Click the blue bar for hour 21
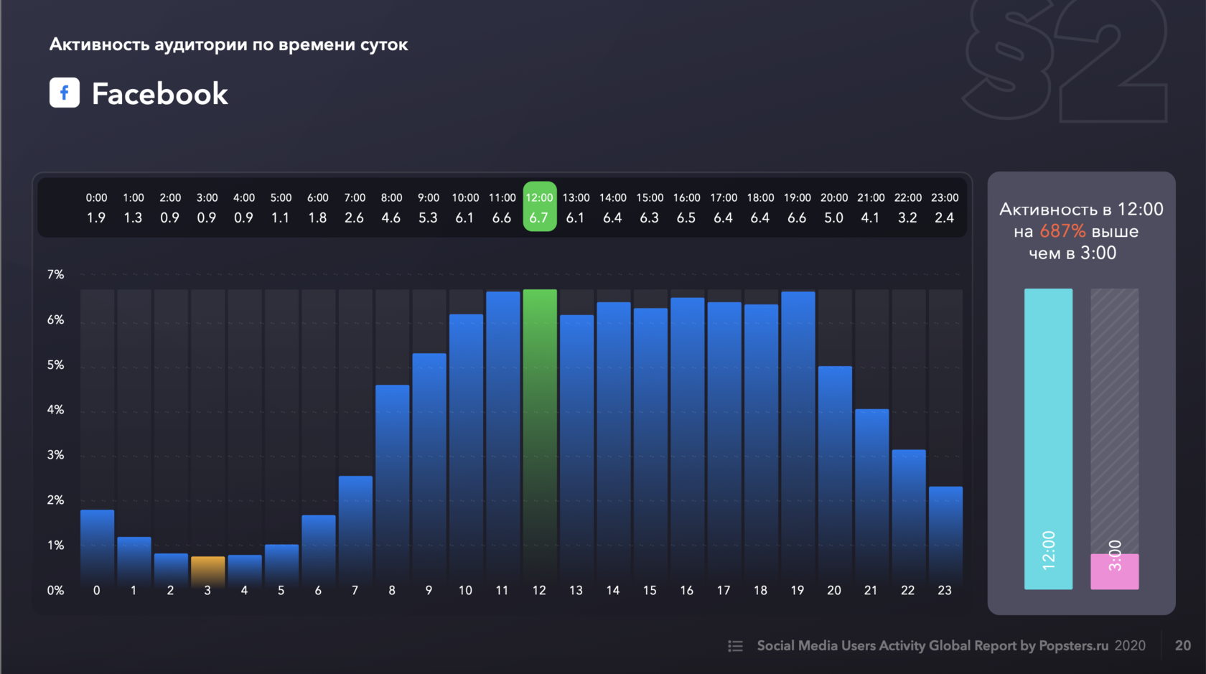 (x=871, y=500)
